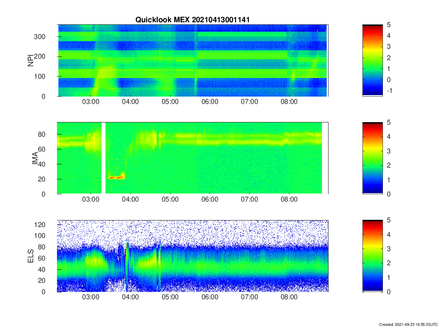
Task: Click the 5 label on IMA colorbar
Action: [388, 122]
